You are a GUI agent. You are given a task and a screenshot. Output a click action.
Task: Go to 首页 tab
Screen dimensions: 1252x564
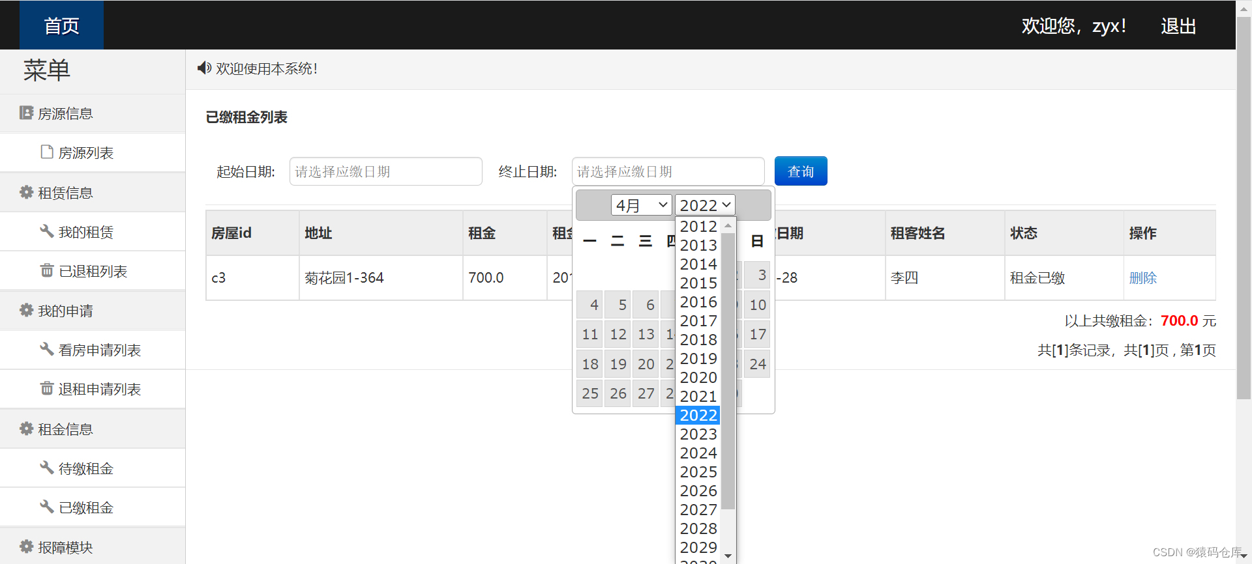(x=61, y=25)
